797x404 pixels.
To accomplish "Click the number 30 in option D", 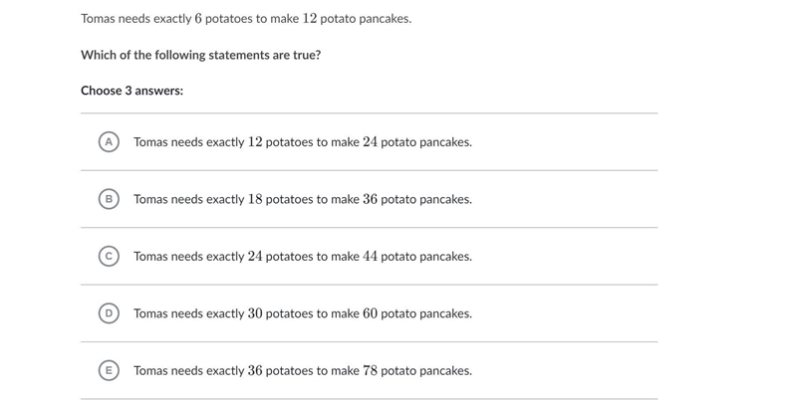I will point(255,313).
